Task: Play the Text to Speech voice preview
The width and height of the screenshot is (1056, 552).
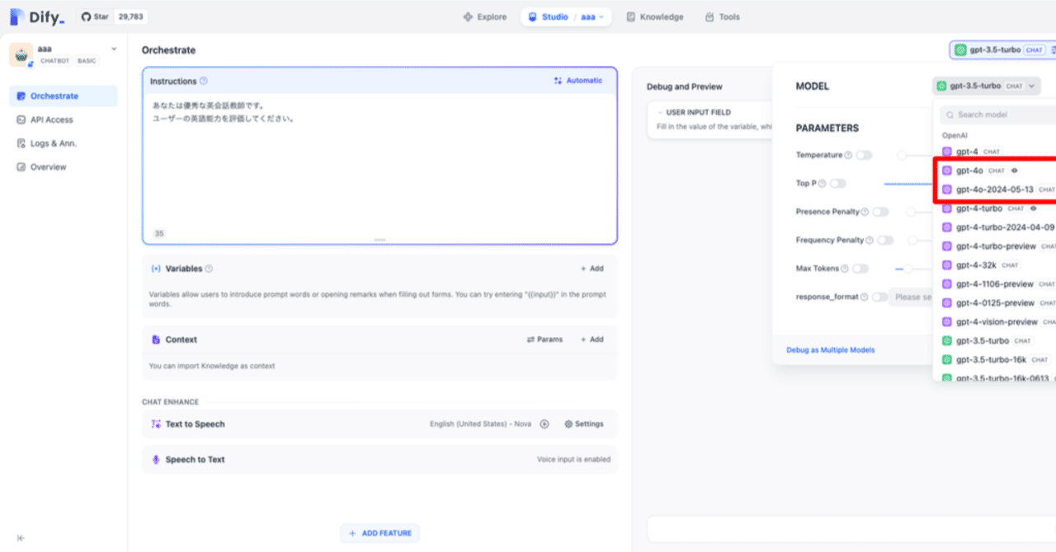Action: click(x=544, y=424)
